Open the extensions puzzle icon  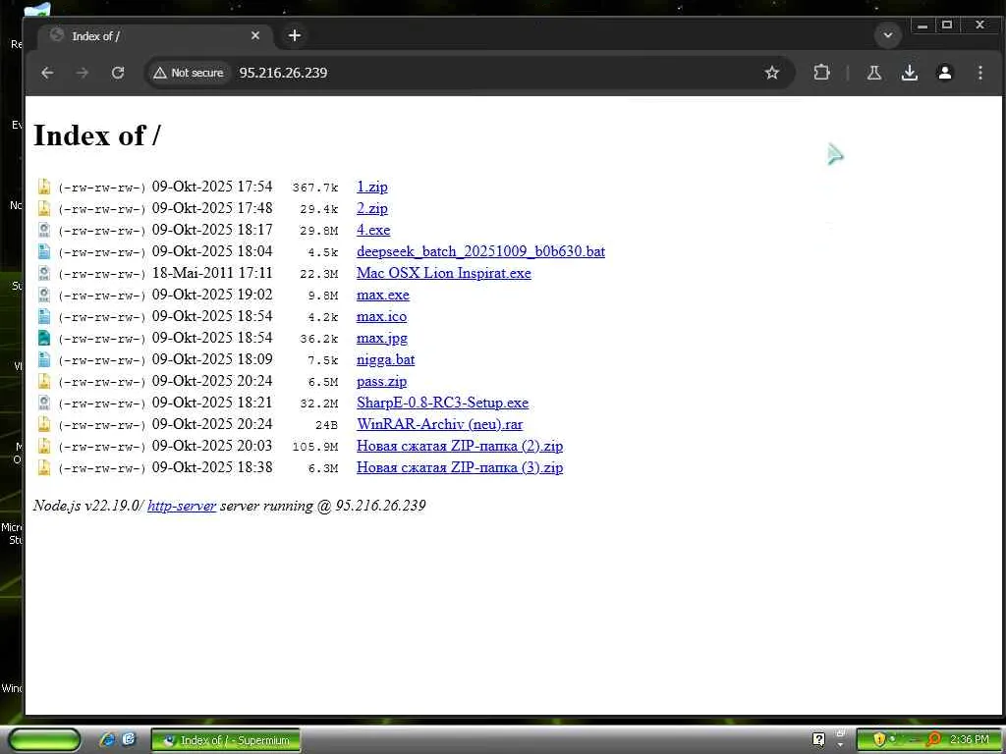pyautogui.click(x=822, y=73)
